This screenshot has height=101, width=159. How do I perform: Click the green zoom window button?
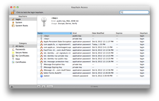pos(18,7)
